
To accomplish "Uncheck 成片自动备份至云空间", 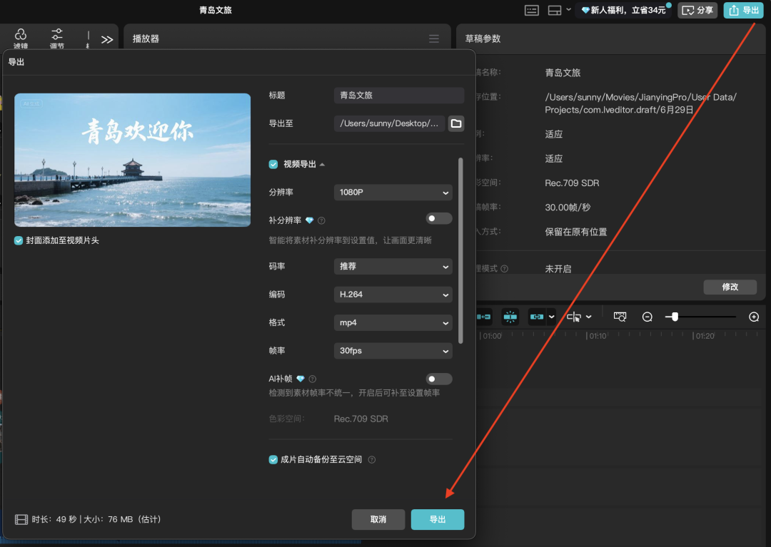I will 273,459.
